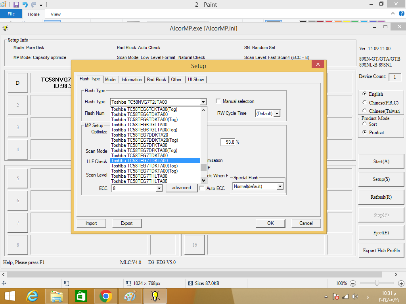Open Windows Start button
406x304 pixels.
pos(10,296)
